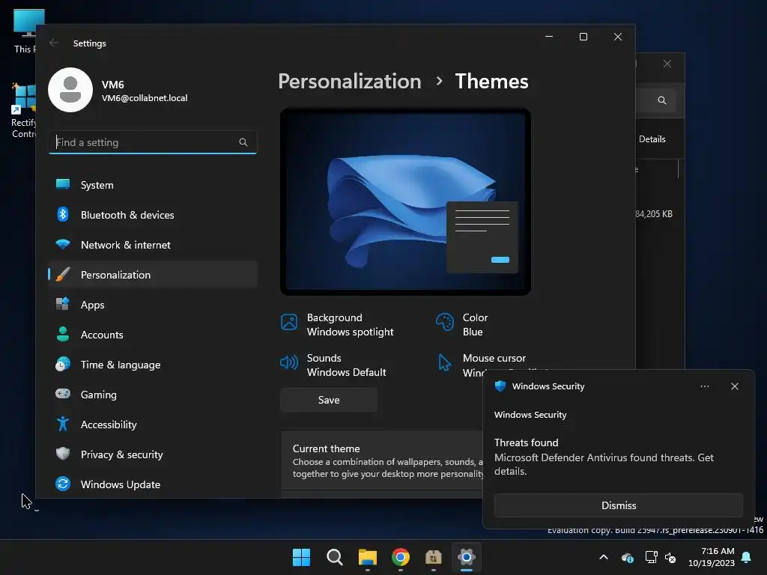Minimize the Settings window
Viewport: 767px width, 575px height.
click(x=549, y=37)
